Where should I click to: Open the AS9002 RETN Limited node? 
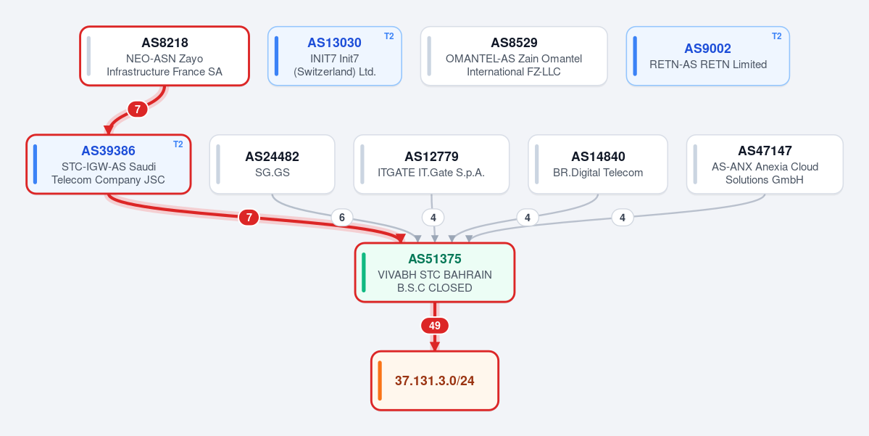[707, 56]
